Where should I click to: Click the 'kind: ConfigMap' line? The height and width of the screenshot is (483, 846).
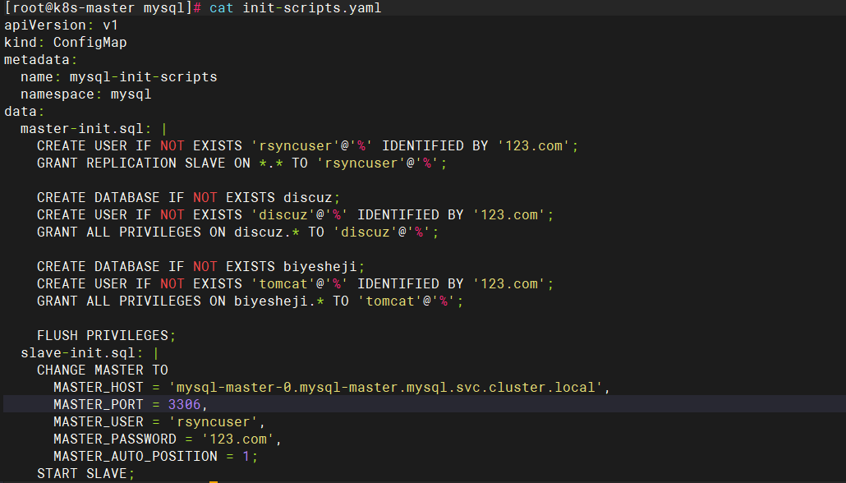[x=65, y=43]
